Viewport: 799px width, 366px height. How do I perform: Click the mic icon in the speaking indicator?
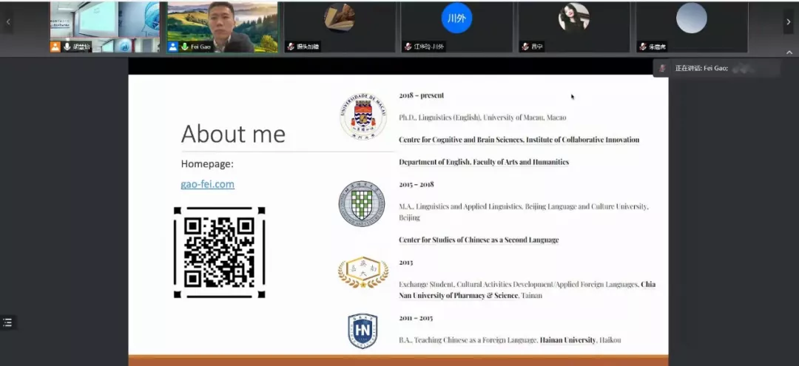pyautogui.click(x=663, y=68)
